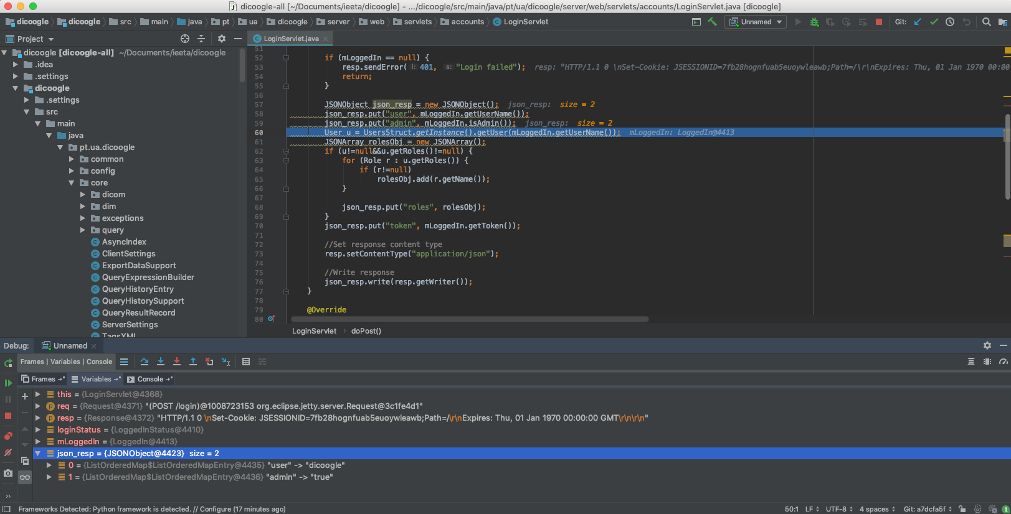1011x514 pixels.
Task: Click Drop Frame icon with red X
Action: tap(209, 362)
